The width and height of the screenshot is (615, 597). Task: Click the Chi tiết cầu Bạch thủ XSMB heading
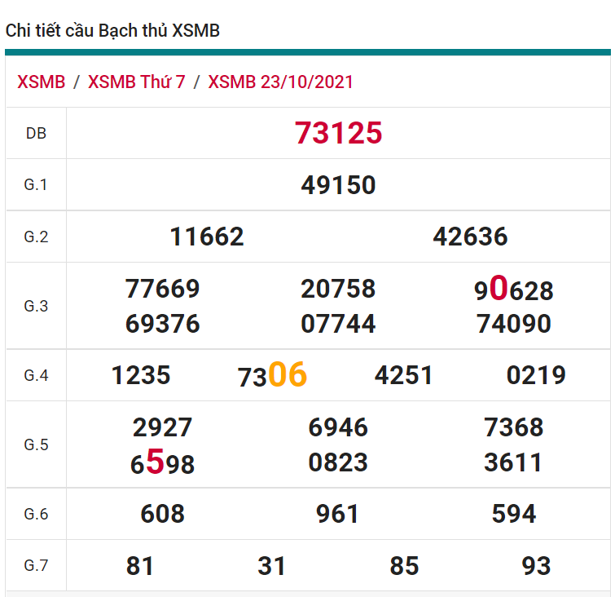click(112, 31)
